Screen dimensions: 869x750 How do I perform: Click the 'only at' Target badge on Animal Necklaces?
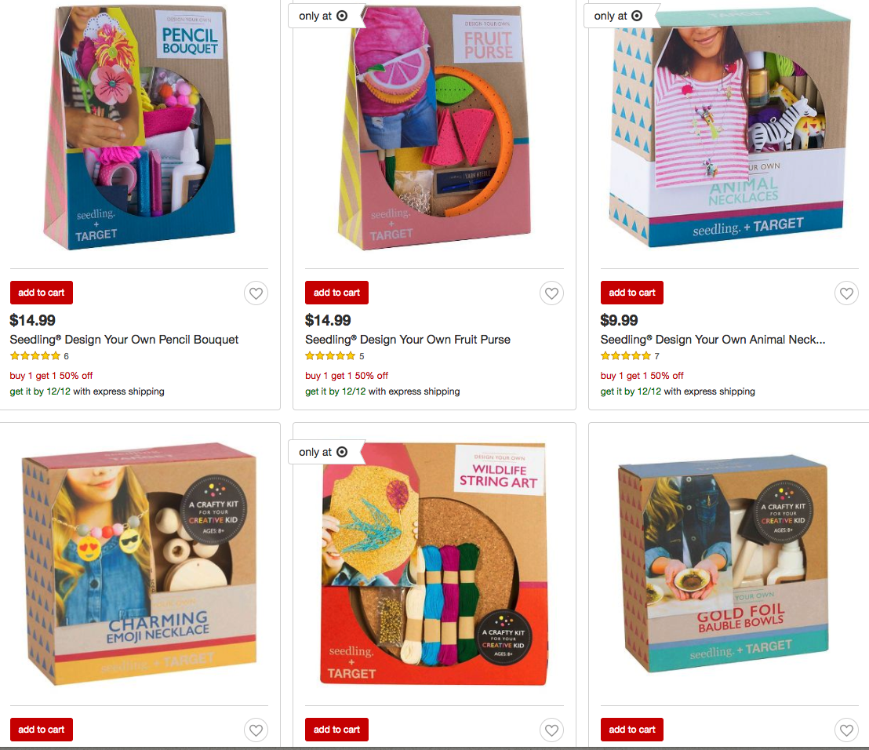pos(620,16)
